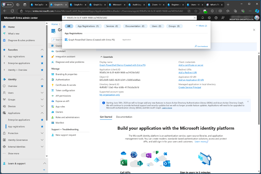Open Branding & properties menu item
Image resolution: width=261 pixels, height=174 pixels.
pyautogui.click(x=66, y=74)
